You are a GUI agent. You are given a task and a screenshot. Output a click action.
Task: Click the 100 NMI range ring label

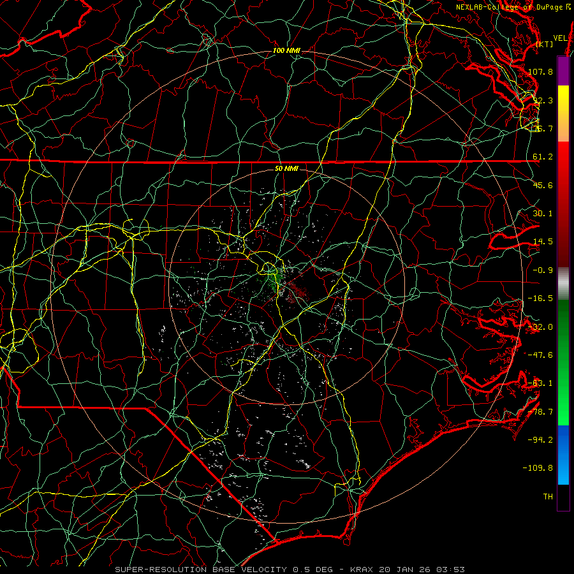click(x=286, y=50)
